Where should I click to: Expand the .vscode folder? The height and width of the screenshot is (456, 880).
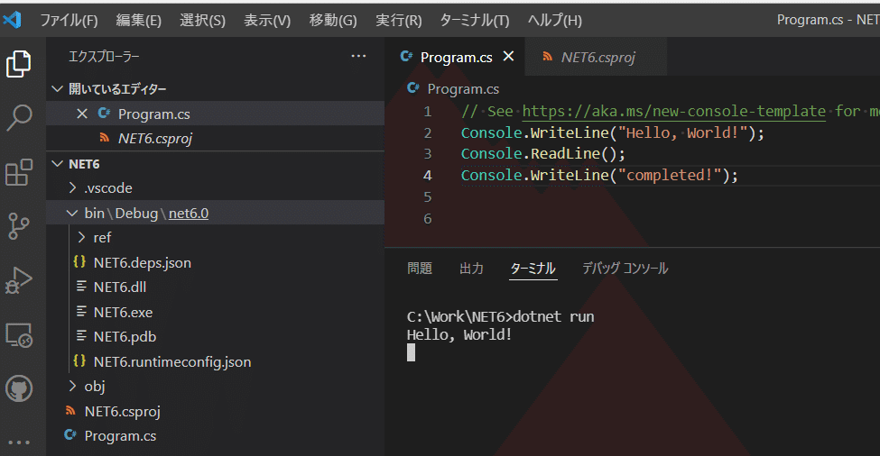[72, 187]
